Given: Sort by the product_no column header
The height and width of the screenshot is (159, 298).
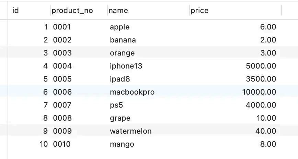Looking at the screenshot, I should 72,11.
